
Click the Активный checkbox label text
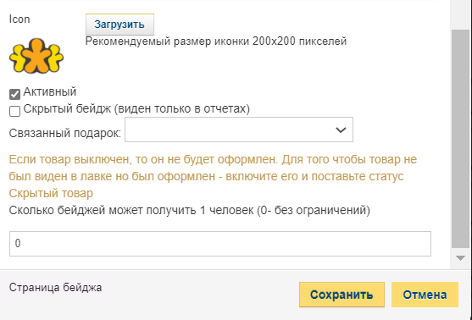50,91
